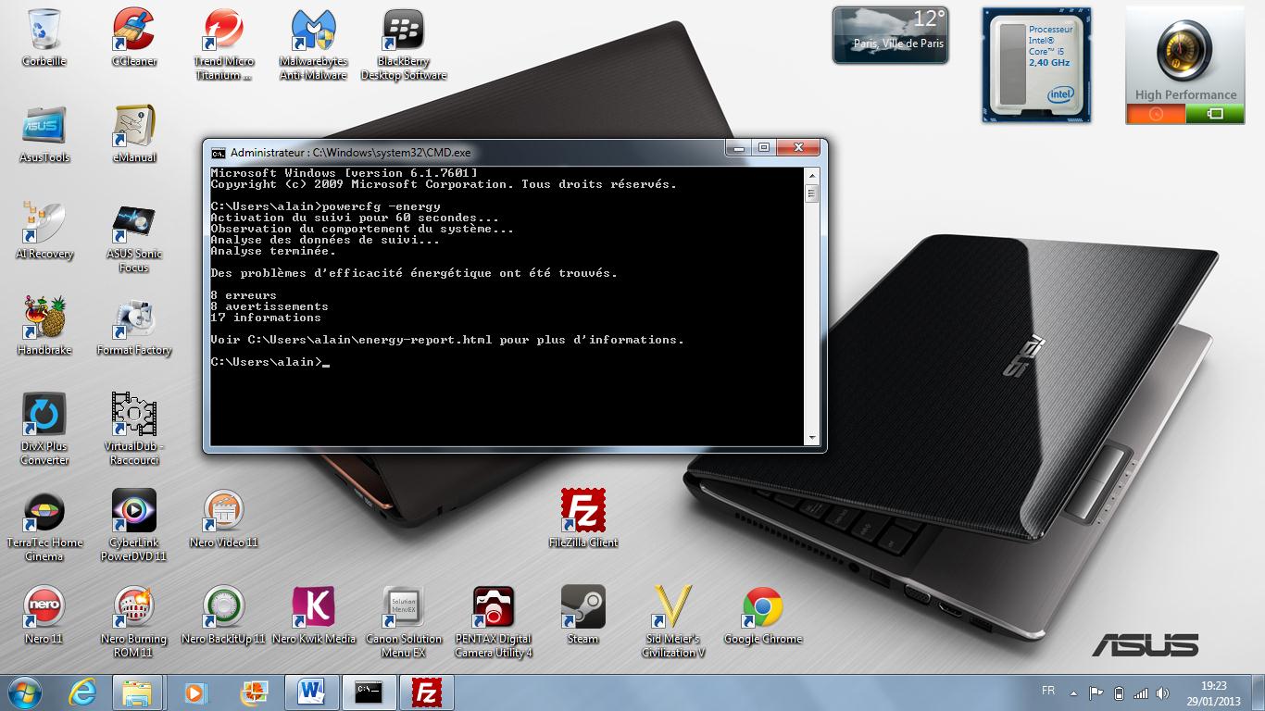Maximize the CMD window

pyautogui.click(x=763, y=148)
